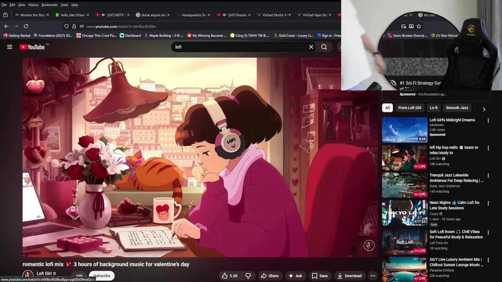Image resolution: width=502 pixels, height=282 pixels.
Task: Save the video to a playlist
Action: [320, 276]
